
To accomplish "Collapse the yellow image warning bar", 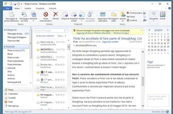I will 142,30.
